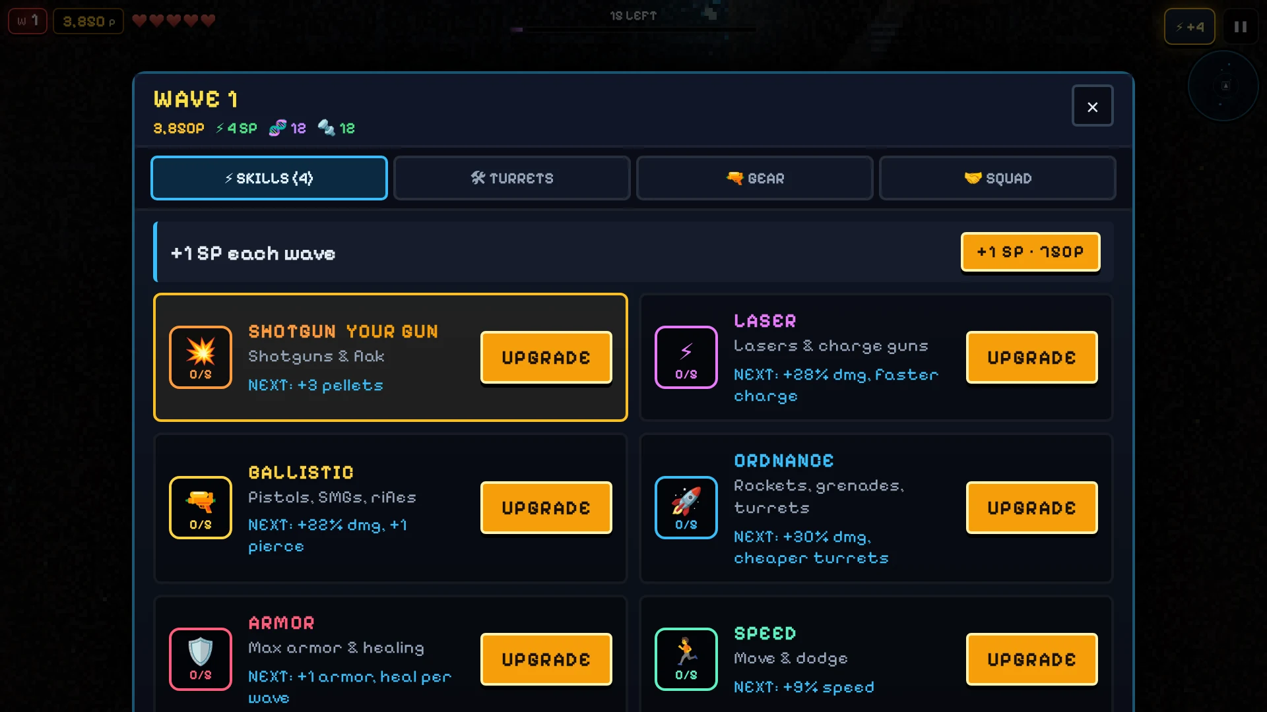Image resolution: width=1267 pixels, height=712 pixels.
Task: Buy +1 SP for 790P
Action: [x=1031, y=252]
